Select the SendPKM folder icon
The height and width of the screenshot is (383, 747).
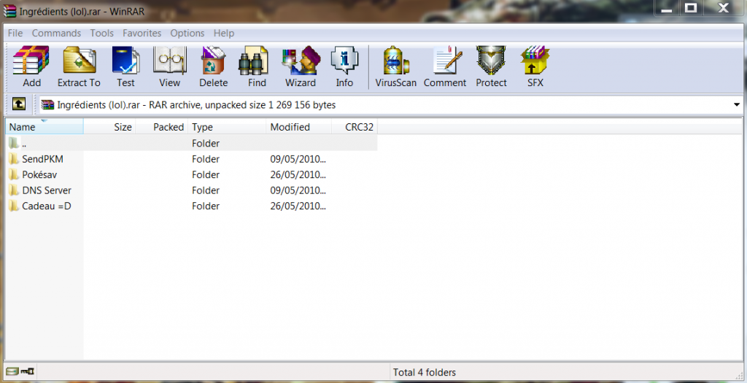click(14, 158)
